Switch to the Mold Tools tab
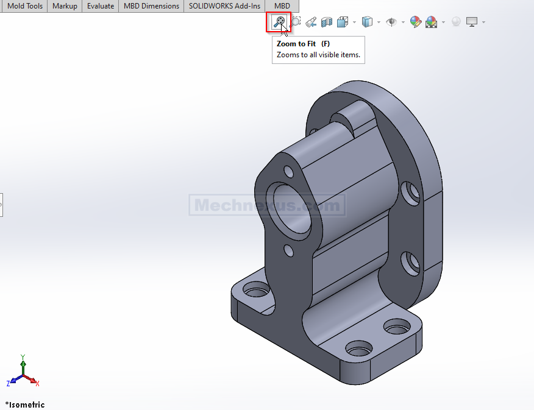This screenshot has width=534, height=410. pos(24,6)
